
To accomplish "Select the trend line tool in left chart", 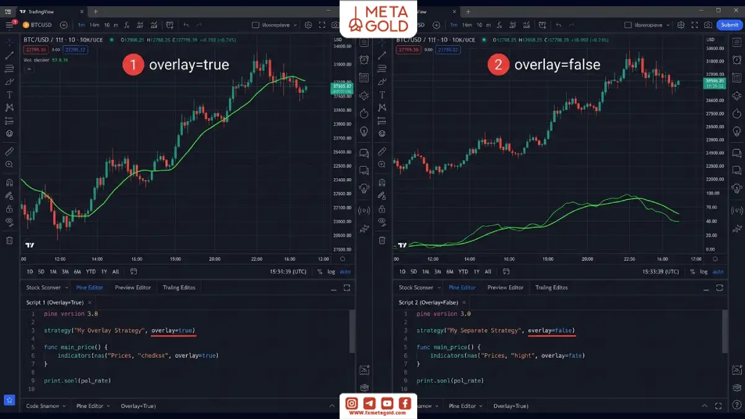I will click(x=9, y=55).
